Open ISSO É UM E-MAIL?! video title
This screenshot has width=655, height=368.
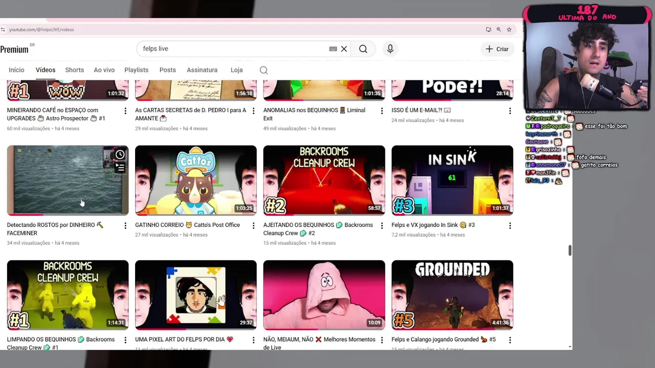point(421,110)
